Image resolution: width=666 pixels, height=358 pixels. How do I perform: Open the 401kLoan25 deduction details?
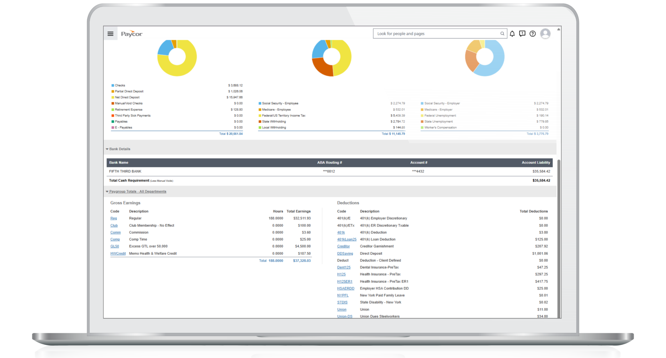pyautogui.click(x=346, y=239)
